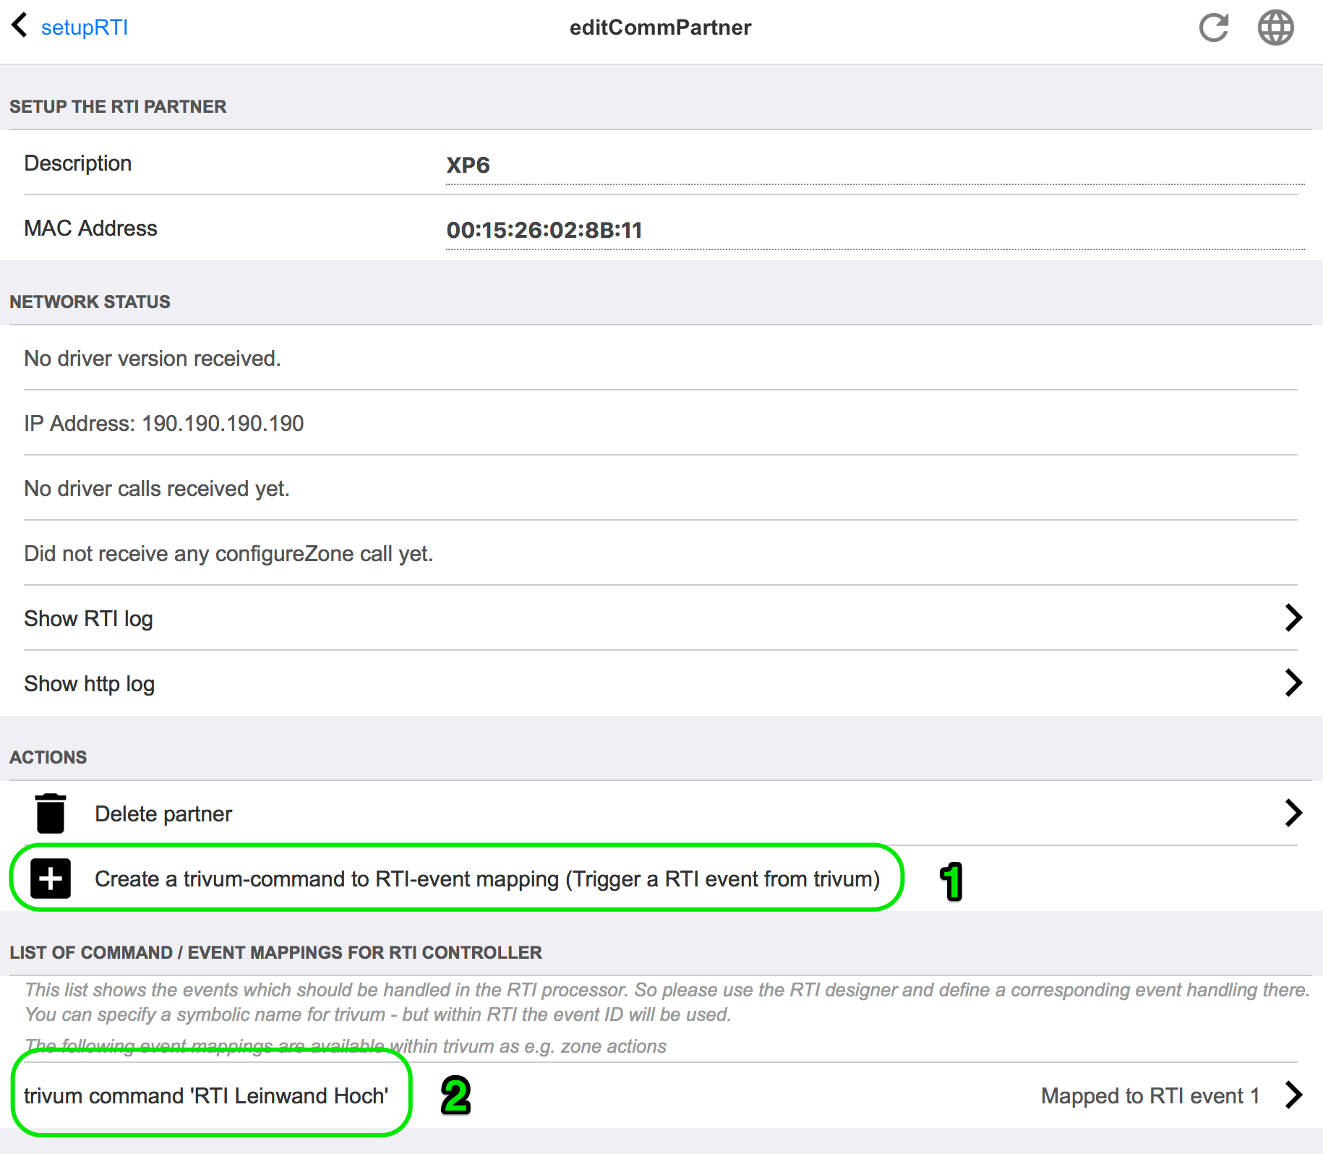Click the trash can delete icon
The width and height of the screenshot is (1323, 1154).
[x=51, y=813]
